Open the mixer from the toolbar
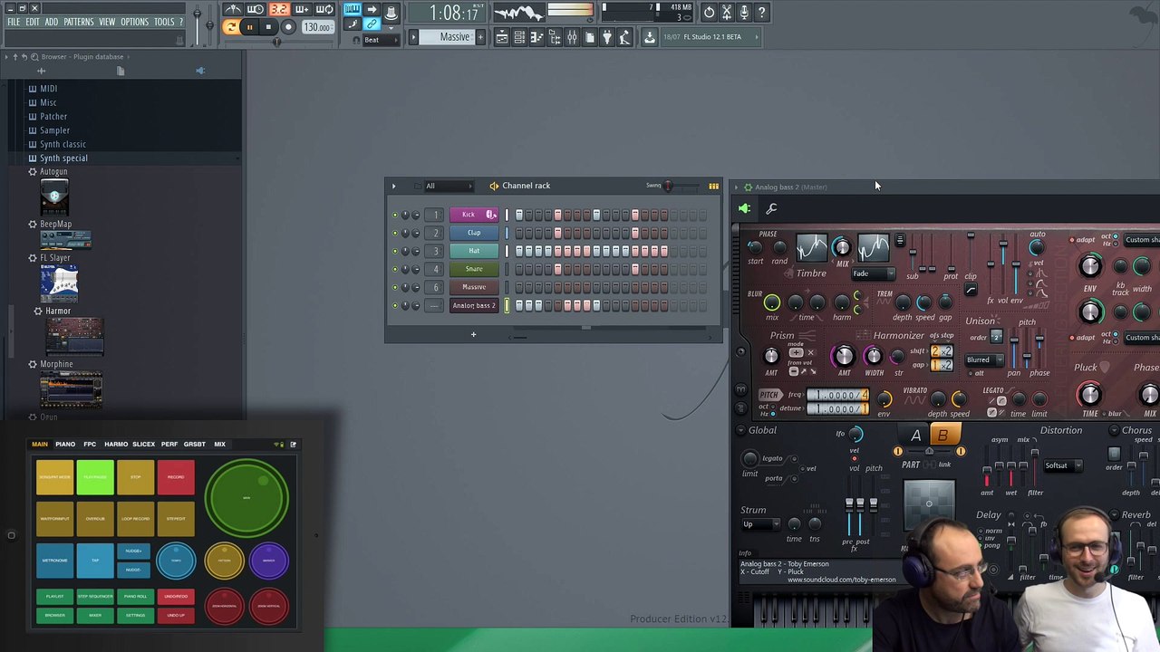Screen dimensions: 1160x652 point(572,37)
